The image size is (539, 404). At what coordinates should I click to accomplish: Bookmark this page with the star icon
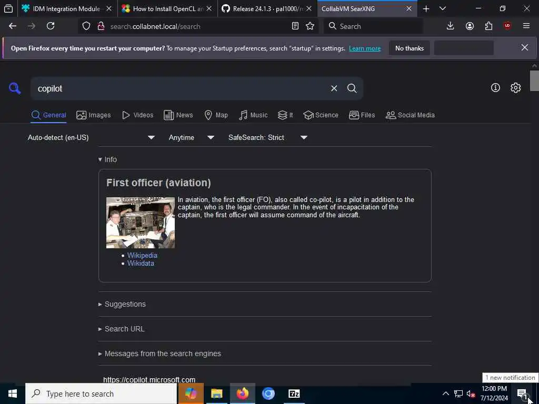tap(310, 26)
